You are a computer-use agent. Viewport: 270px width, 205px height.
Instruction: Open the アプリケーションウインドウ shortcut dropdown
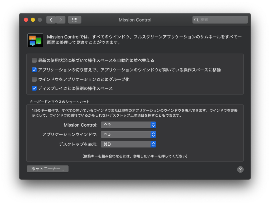tap(128, 135)
